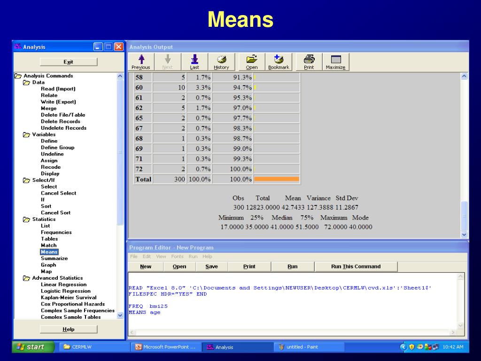Select the Means command

[49, 252]
